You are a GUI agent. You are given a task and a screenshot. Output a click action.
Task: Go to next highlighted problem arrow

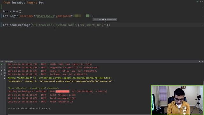click(x=203, y=2)
